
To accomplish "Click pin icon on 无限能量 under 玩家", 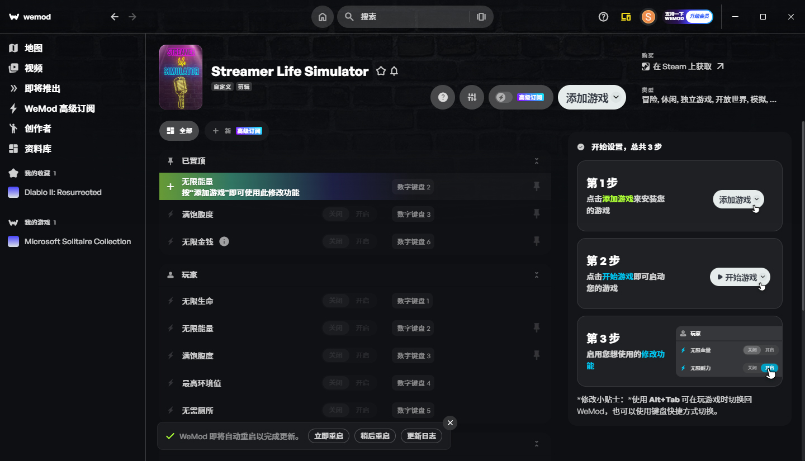I will pyautogui.click(x=537, y=328).
